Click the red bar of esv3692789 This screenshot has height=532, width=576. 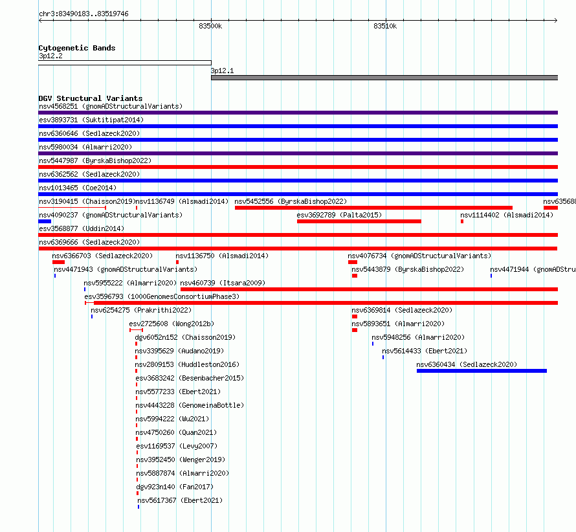(359, 221)
